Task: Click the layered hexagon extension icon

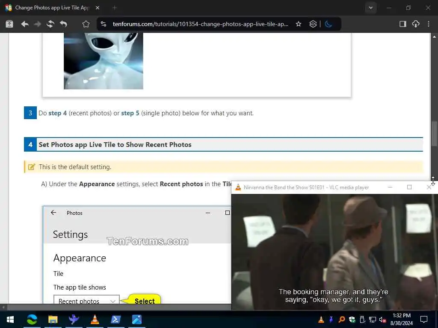Action: (313, 24)
